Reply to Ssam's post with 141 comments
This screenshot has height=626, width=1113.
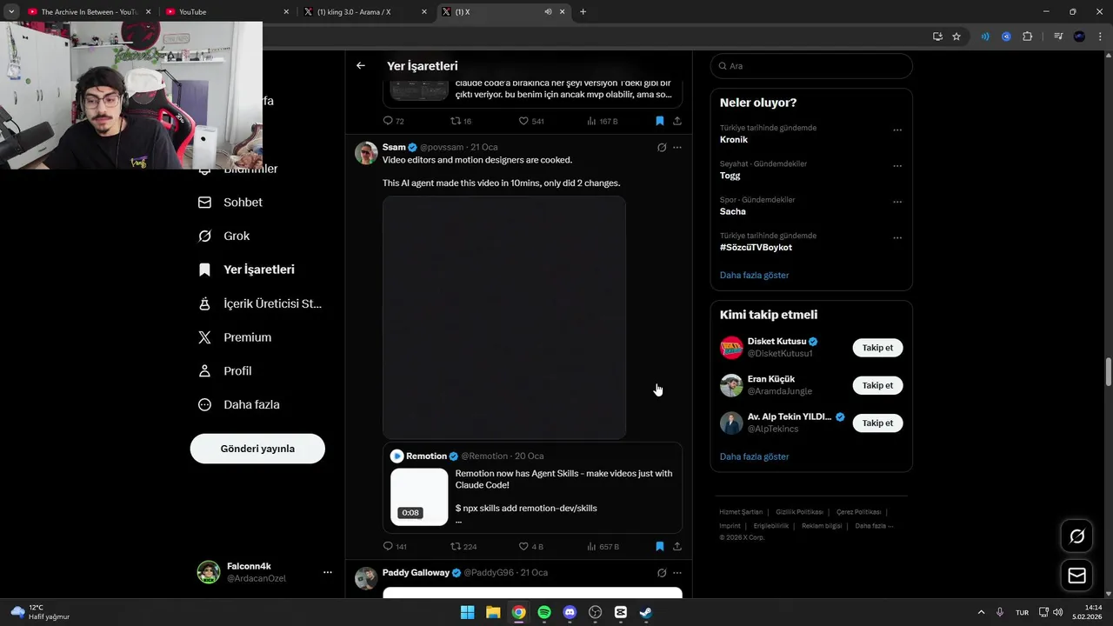(395, 547)
